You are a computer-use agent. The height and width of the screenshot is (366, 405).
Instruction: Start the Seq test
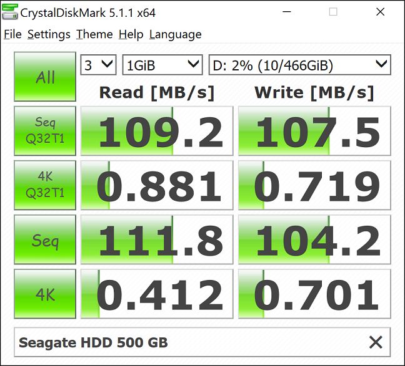pyautogui.click(x=45, y=239)
